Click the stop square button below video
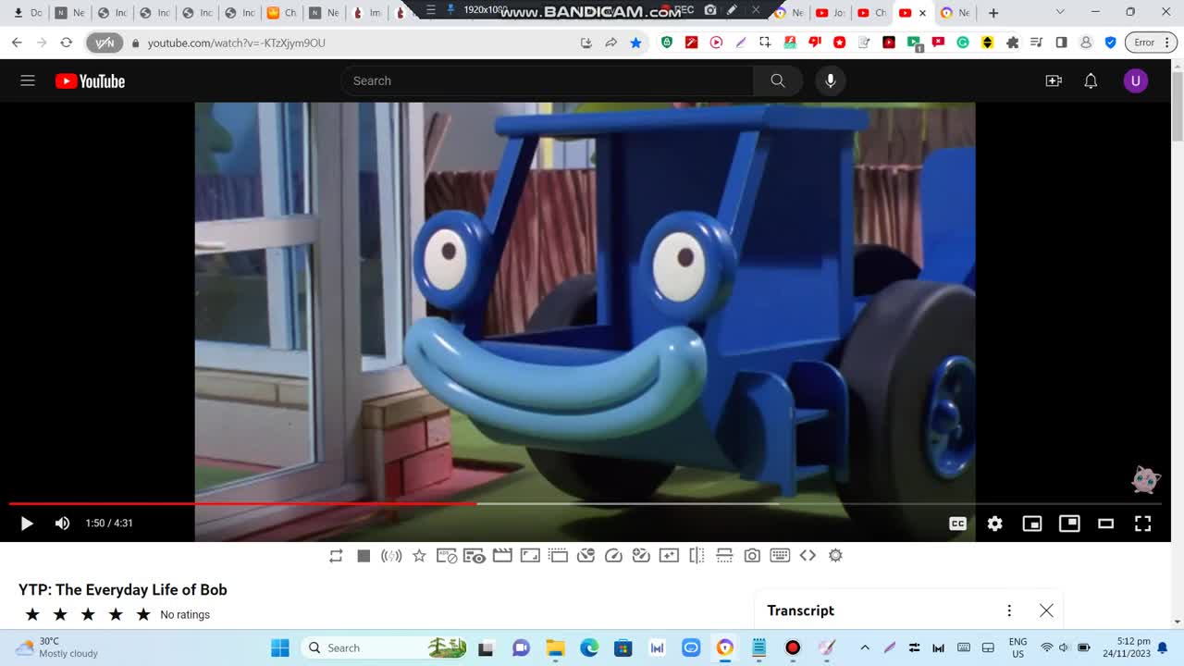This screenshot has width=1184, height=666. click(x=364, y=556)
